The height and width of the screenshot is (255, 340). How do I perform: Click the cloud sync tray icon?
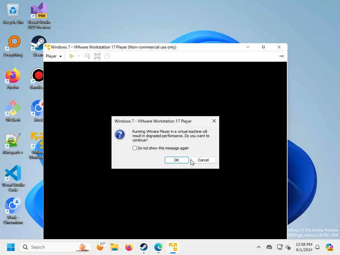[269, 247]
